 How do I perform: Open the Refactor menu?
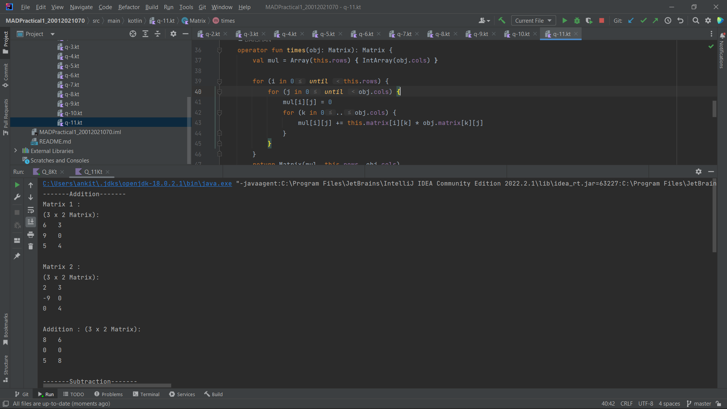129,7
